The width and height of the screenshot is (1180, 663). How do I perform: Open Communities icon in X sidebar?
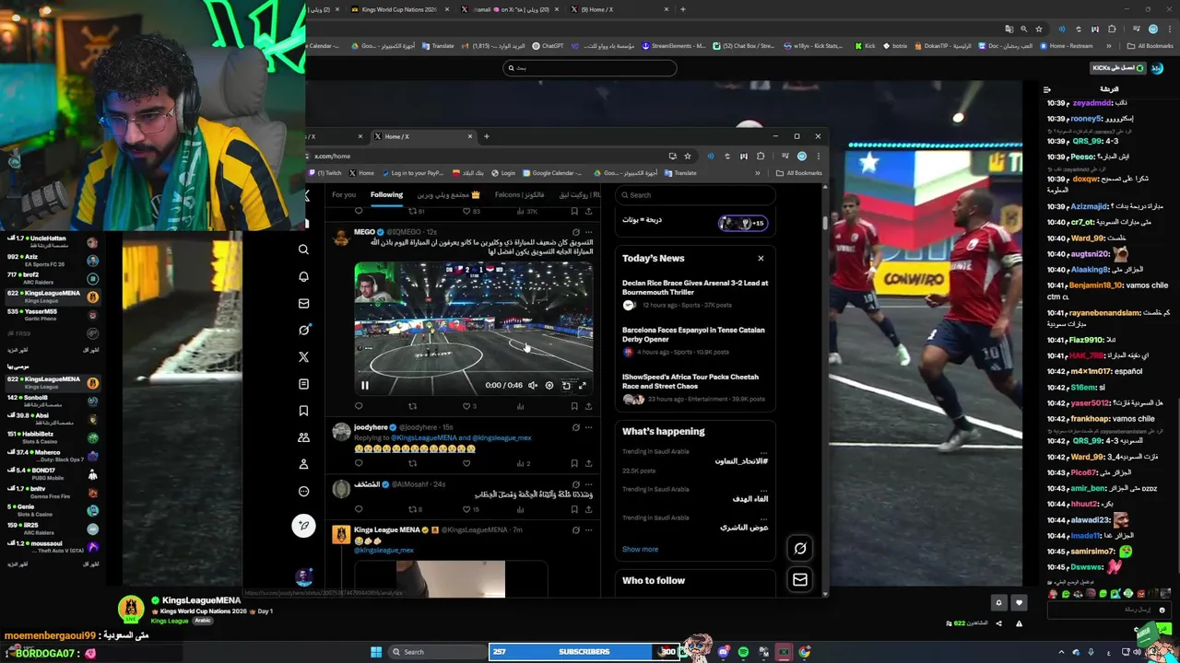(303, 437)
